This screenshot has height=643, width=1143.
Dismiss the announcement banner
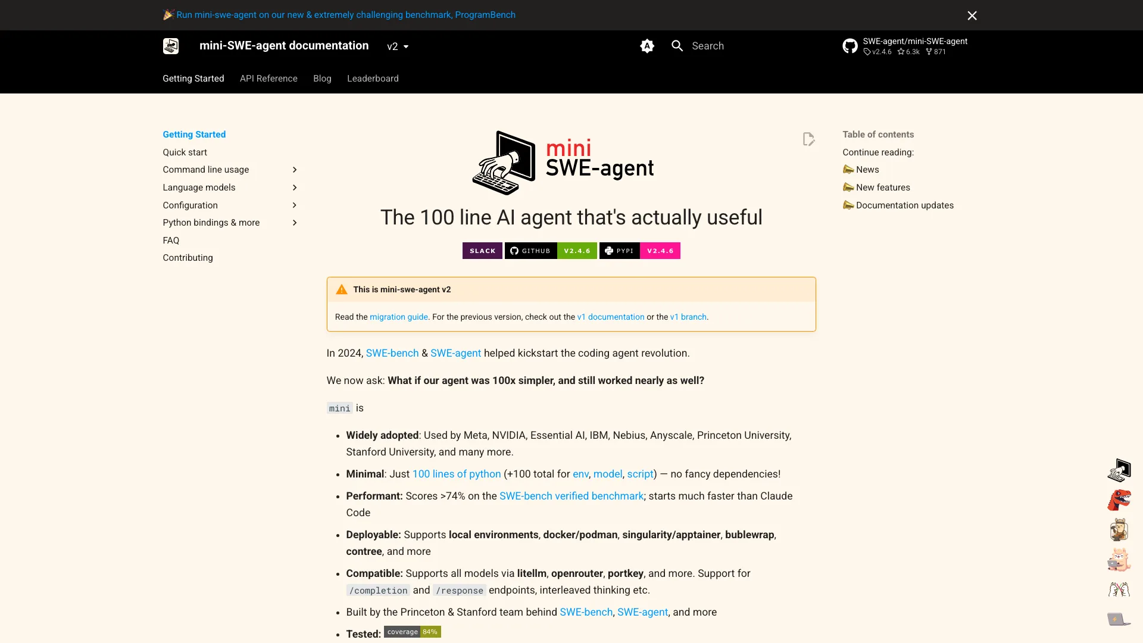[972, 15]
